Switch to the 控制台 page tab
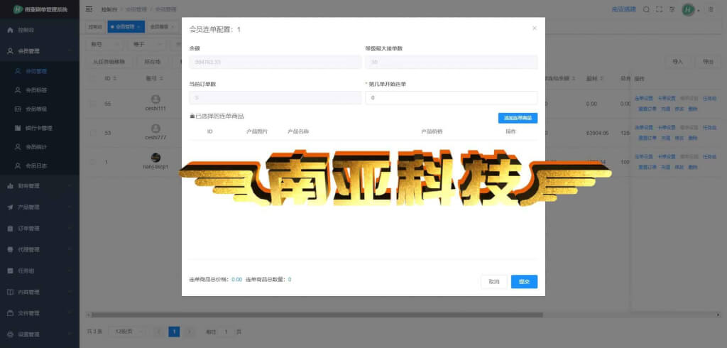 point(95,27)
